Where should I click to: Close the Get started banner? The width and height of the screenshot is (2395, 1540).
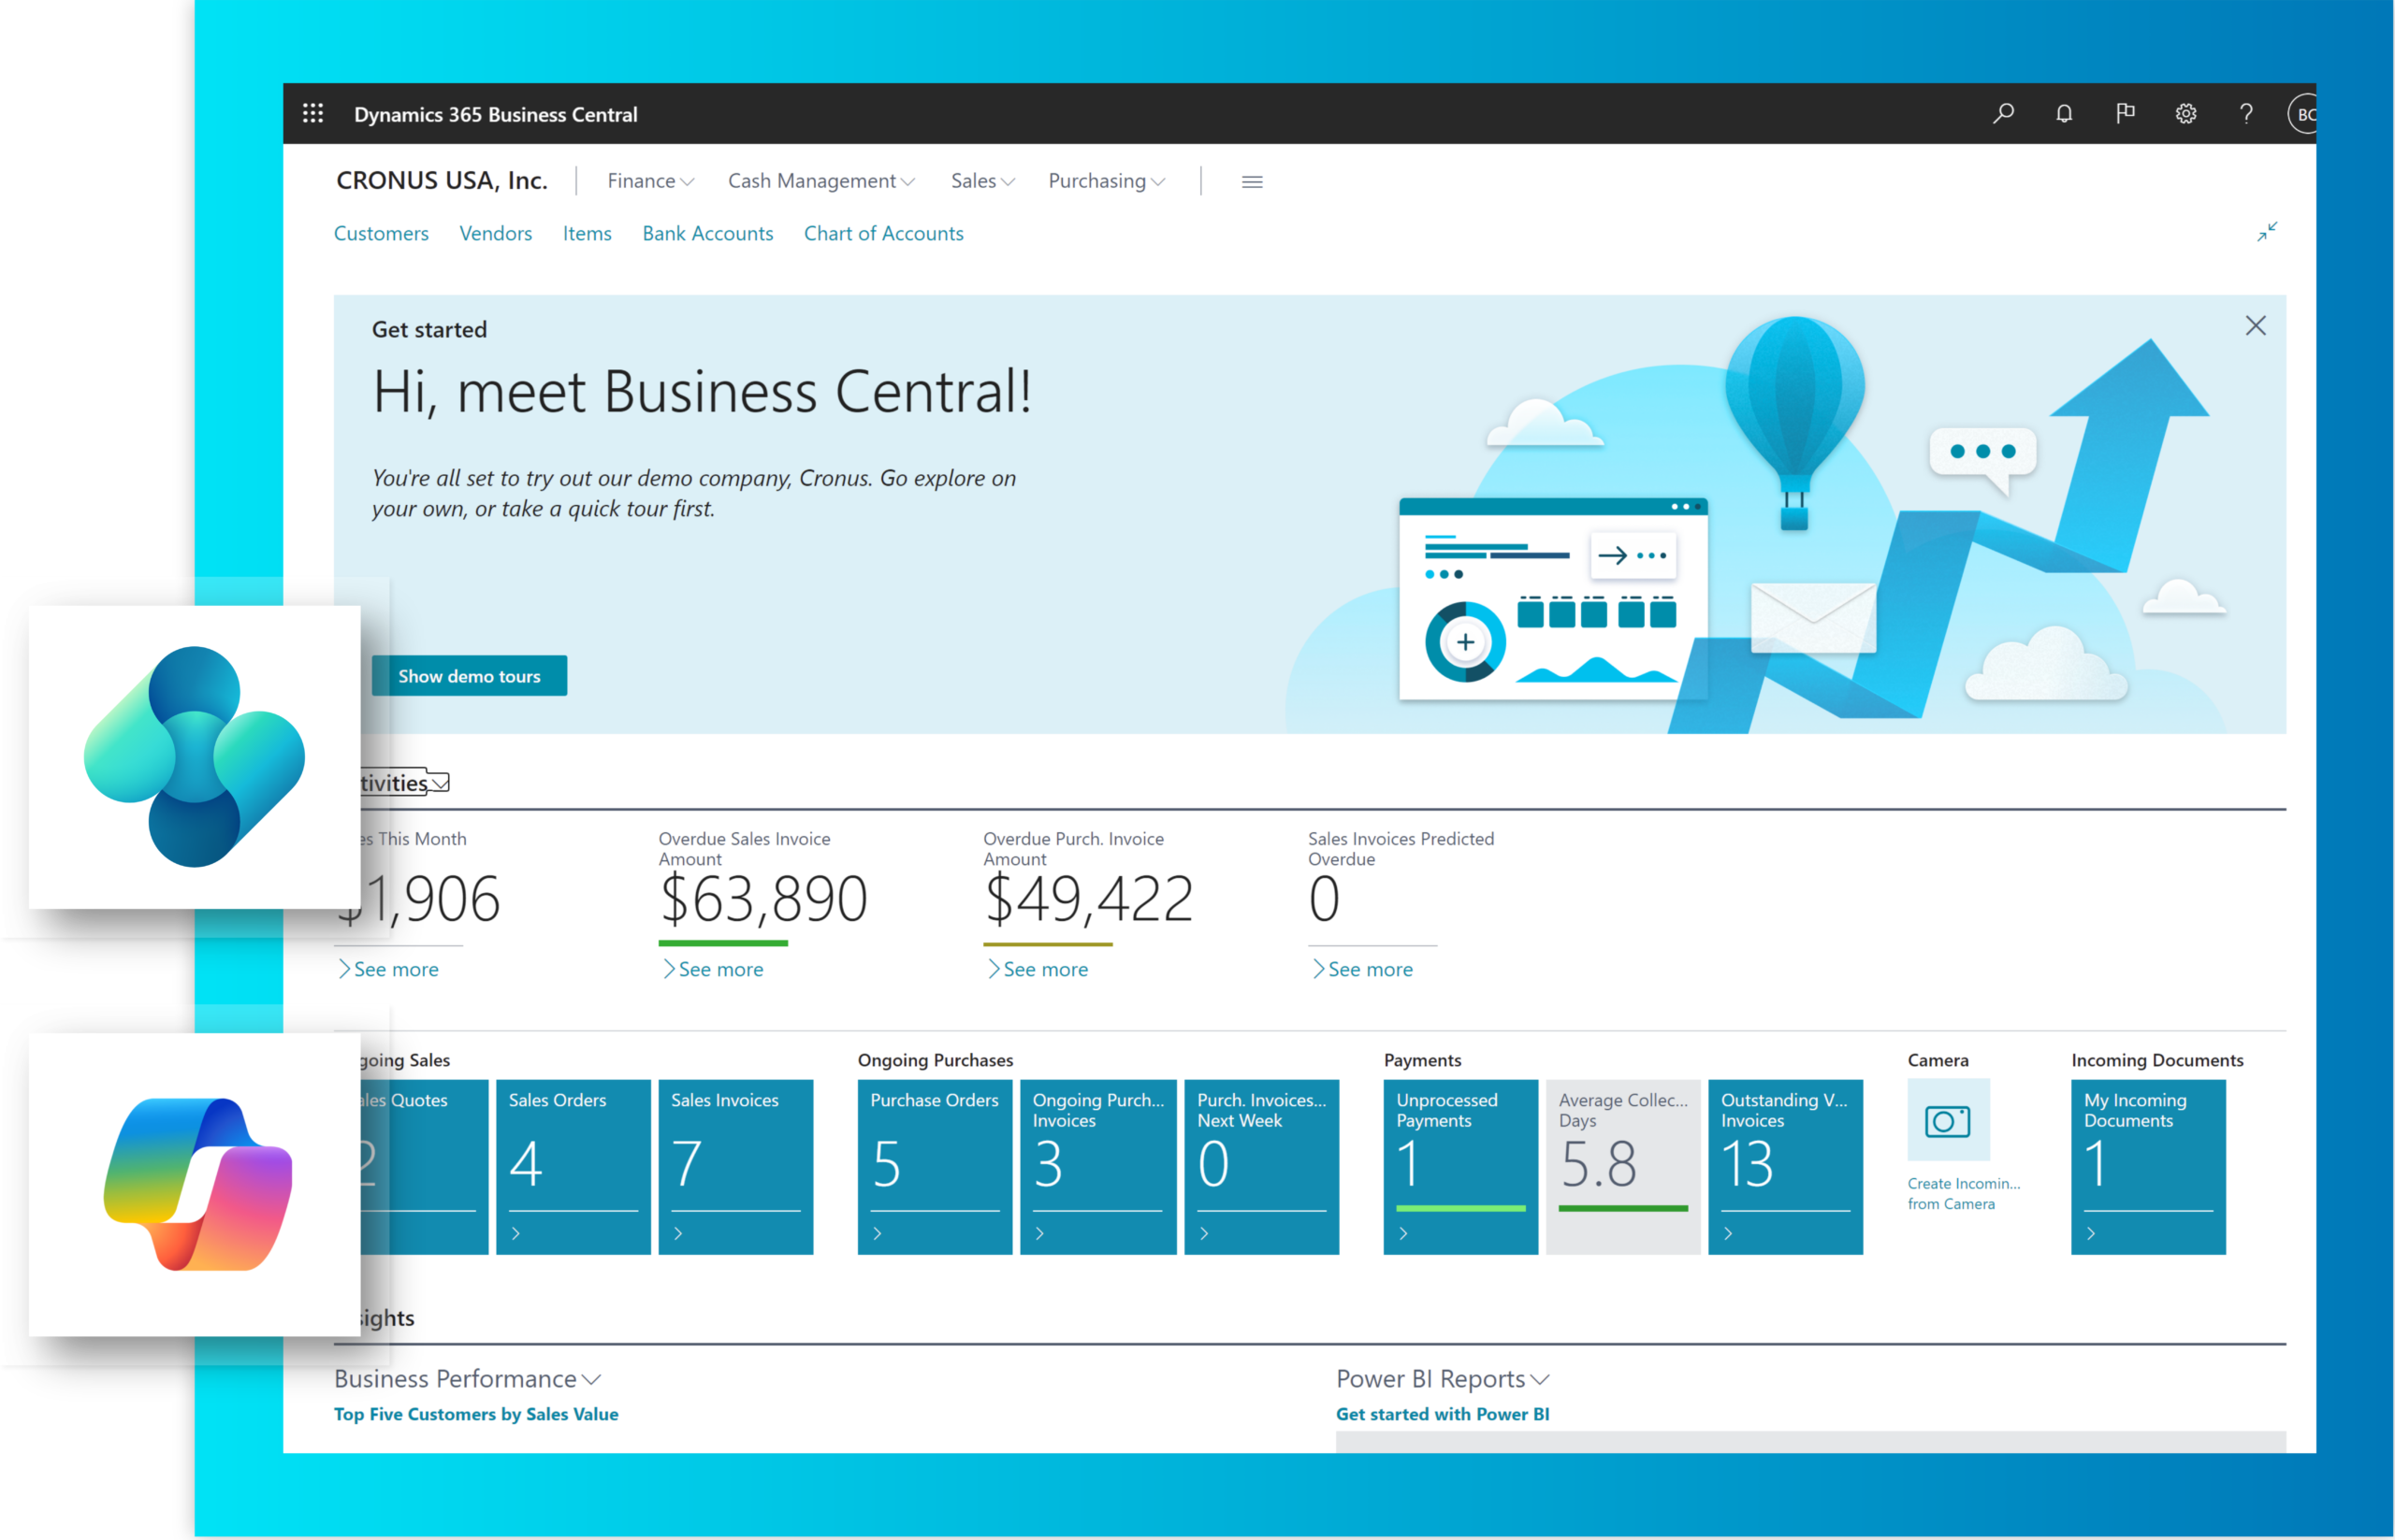point(2255,325)
